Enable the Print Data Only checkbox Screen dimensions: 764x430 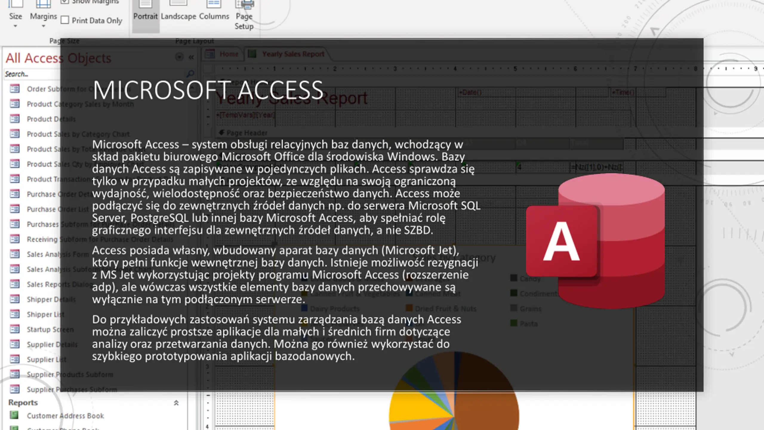pyautogui.click(x=65, y=20)
